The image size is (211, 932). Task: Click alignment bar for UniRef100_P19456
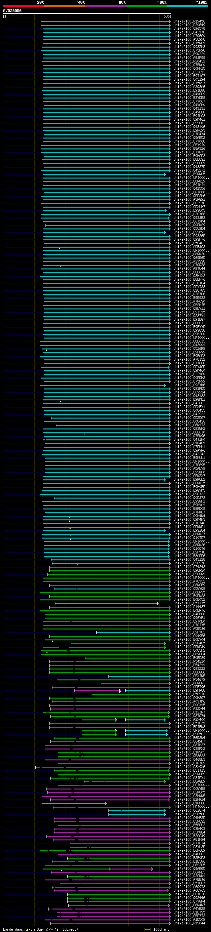coord(106,21)
